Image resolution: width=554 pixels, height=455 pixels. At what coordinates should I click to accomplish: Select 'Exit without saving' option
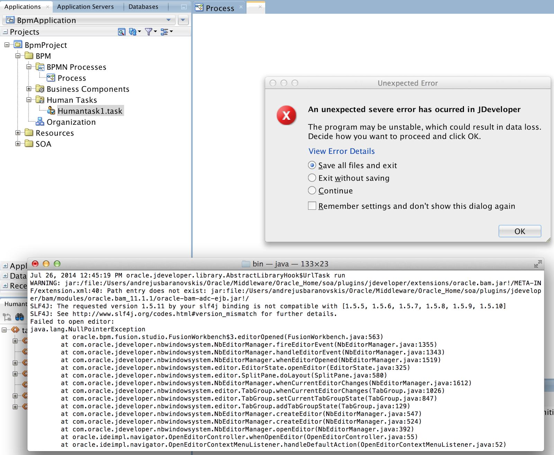click(x=312, y=178)
